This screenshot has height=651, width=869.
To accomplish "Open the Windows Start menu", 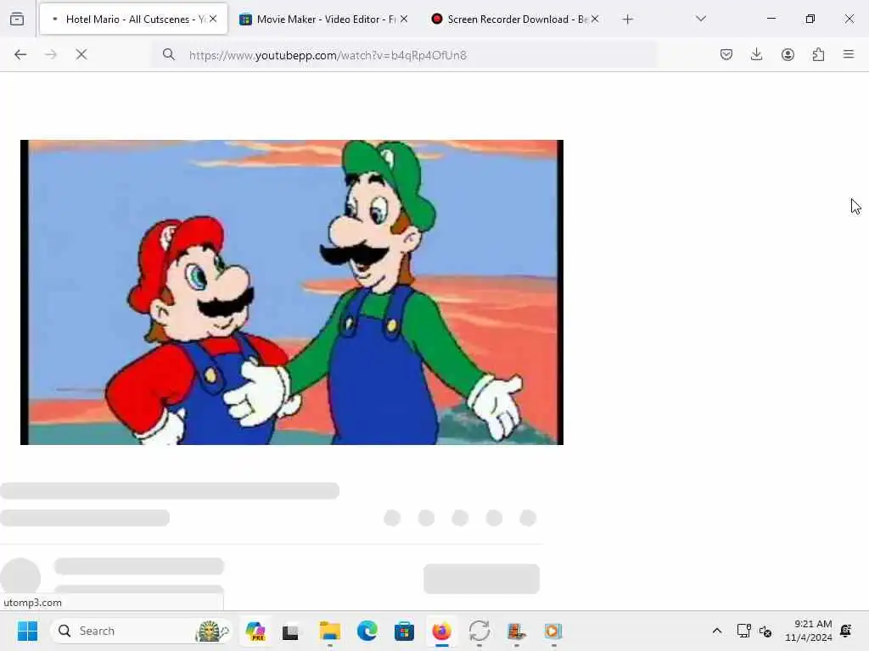I will pos(27,631).
